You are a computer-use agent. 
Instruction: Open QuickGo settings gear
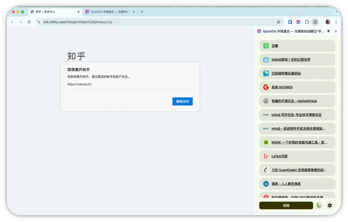pyautogui.click(x=330, y=205)
